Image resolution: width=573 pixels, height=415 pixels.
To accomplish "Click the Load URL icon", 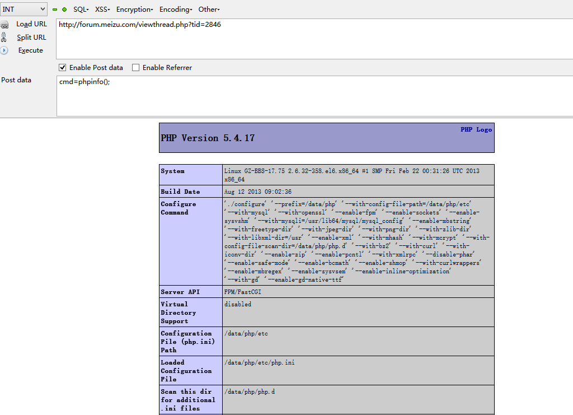I will click(4, 25).
